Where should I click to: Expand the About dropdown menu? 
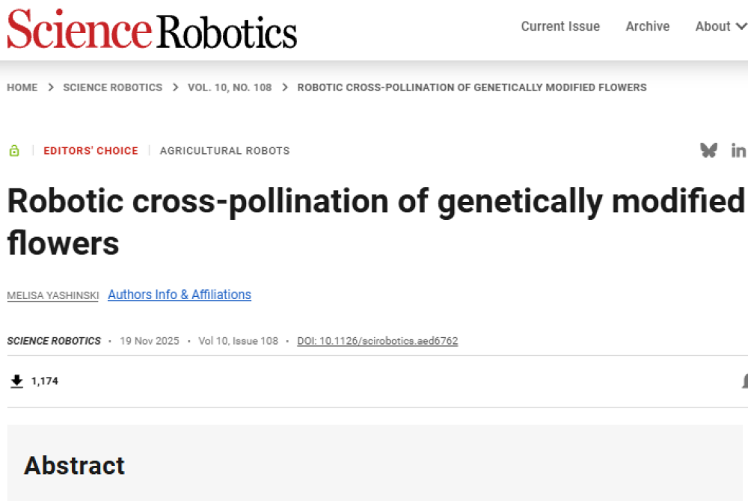(720, 27)
